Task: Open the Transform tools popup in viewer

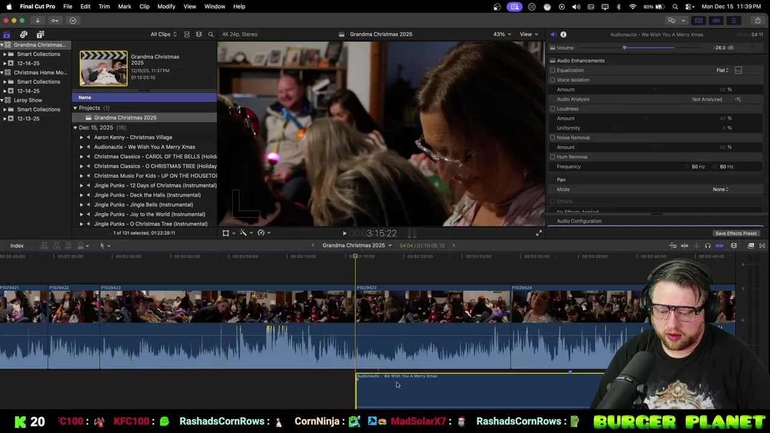Action: point(229,233)
